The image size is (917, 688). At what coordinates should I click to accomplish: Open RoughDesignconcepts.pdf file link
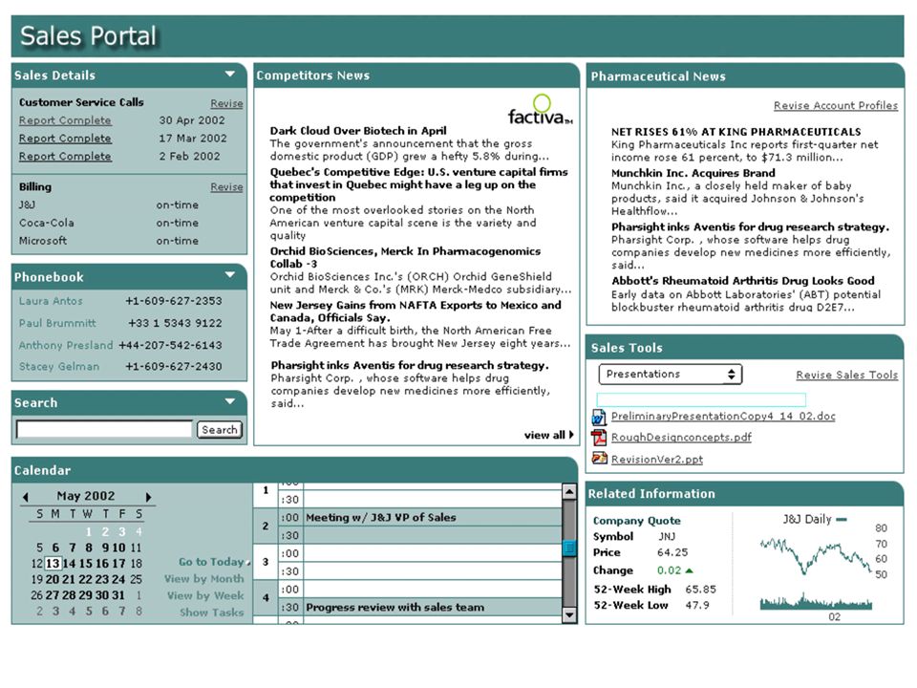coord(681,438)
